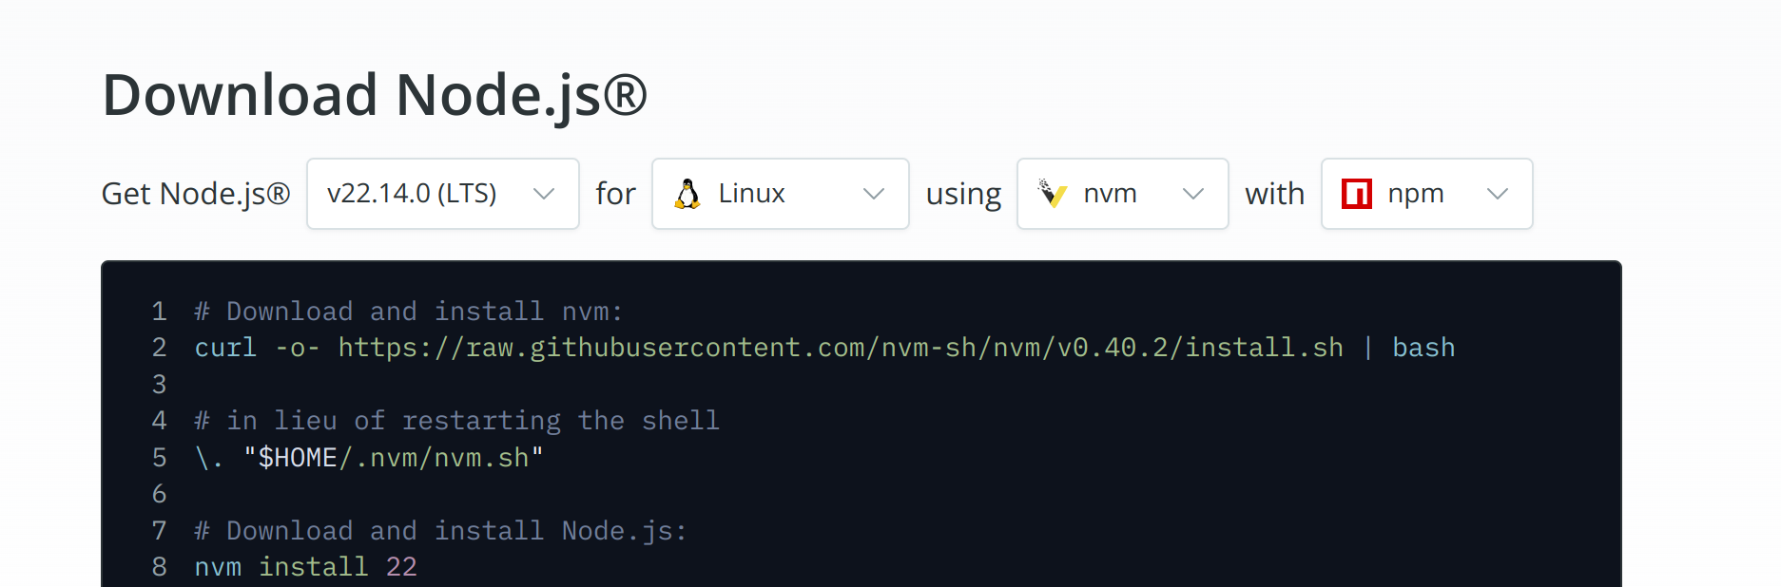The width and height of the screenshot is (1781, 587).
Task: Click the "in lieu of restarting" comment
Action: click(457, 421)
